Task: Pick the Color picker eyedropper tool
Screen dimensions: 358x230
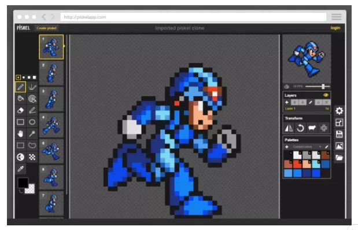Action: coord(20,169)
